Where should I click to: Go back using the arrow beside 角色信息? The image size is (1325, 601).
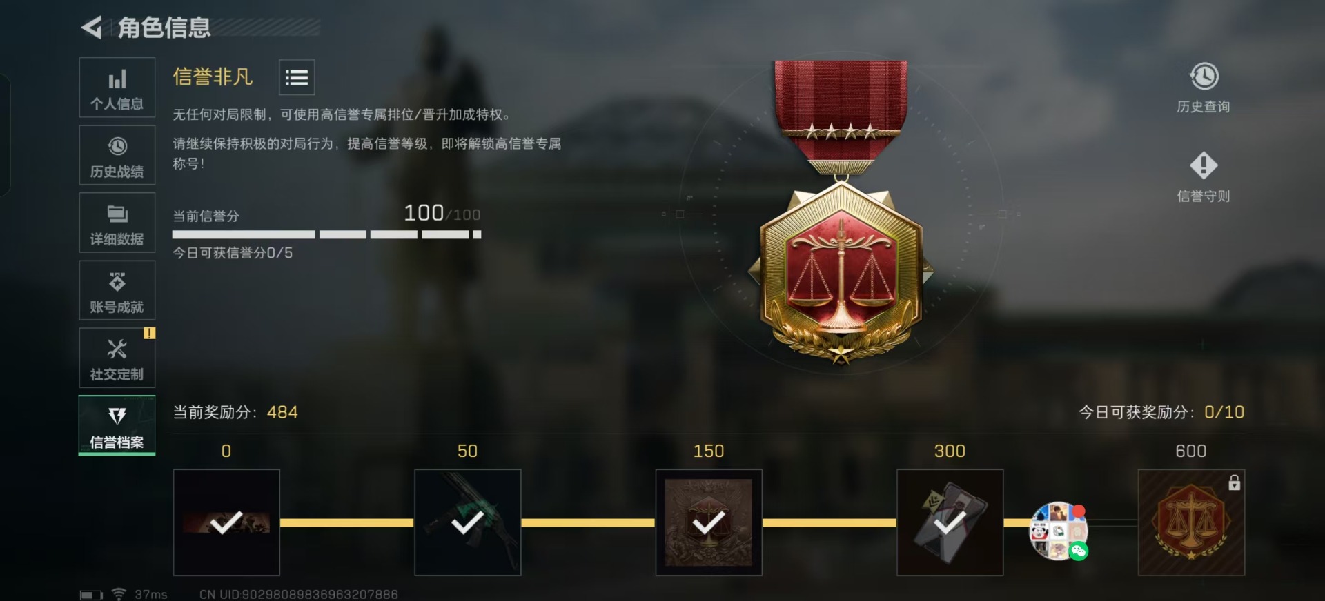pos(91,28)
